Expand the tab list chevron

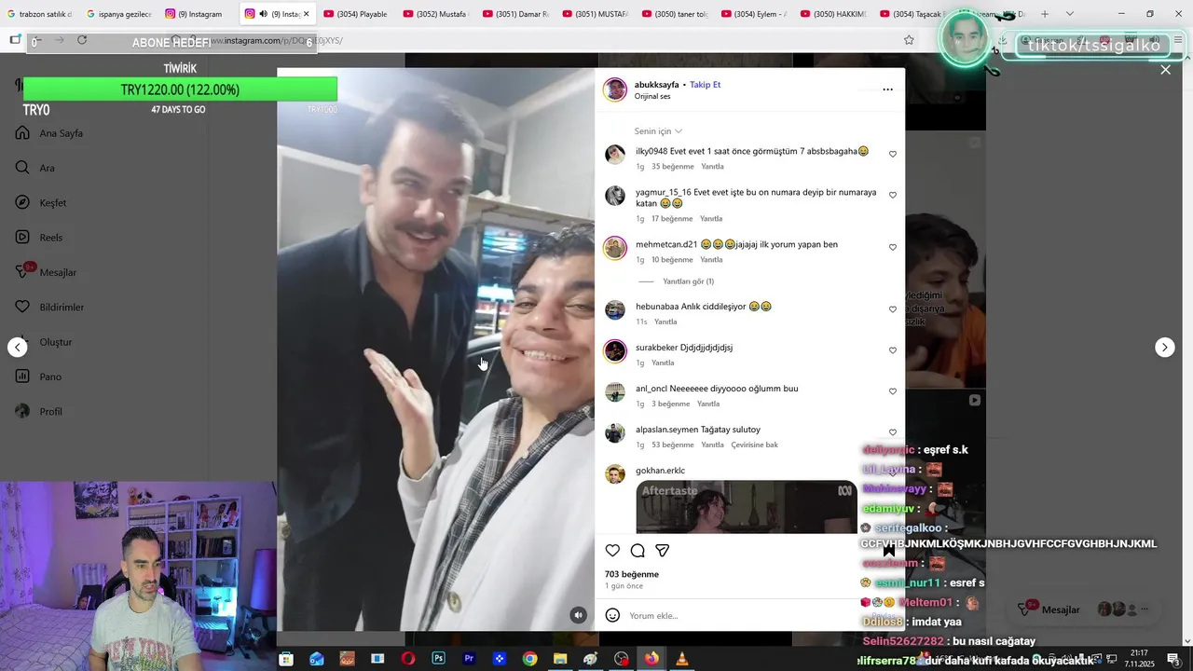point(1069,14)
